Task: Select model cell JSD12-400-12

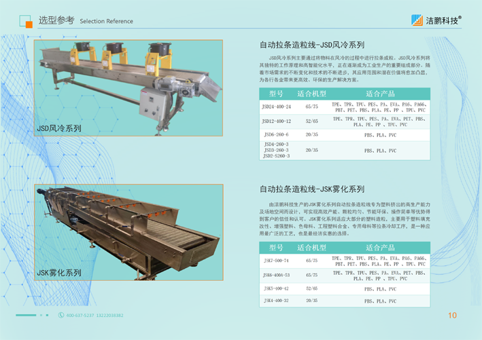Action: click(x=276, y=121)
